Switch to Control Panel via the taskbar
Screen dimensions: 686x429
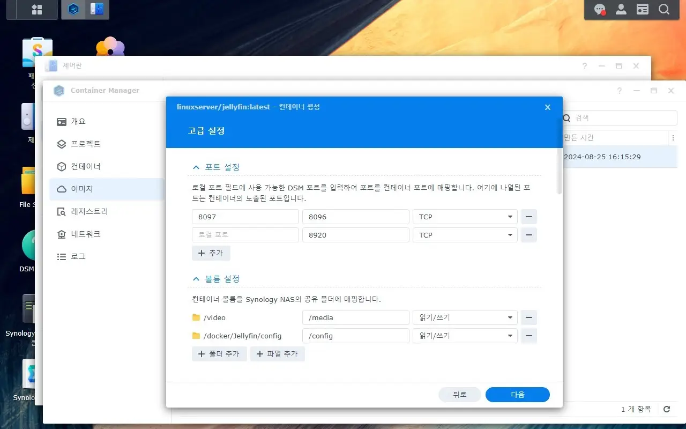tap(97, 9)
